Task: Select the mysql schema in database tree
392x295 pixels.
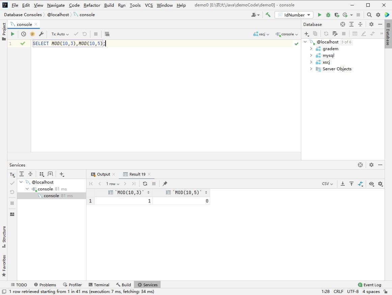Action: 328,56
